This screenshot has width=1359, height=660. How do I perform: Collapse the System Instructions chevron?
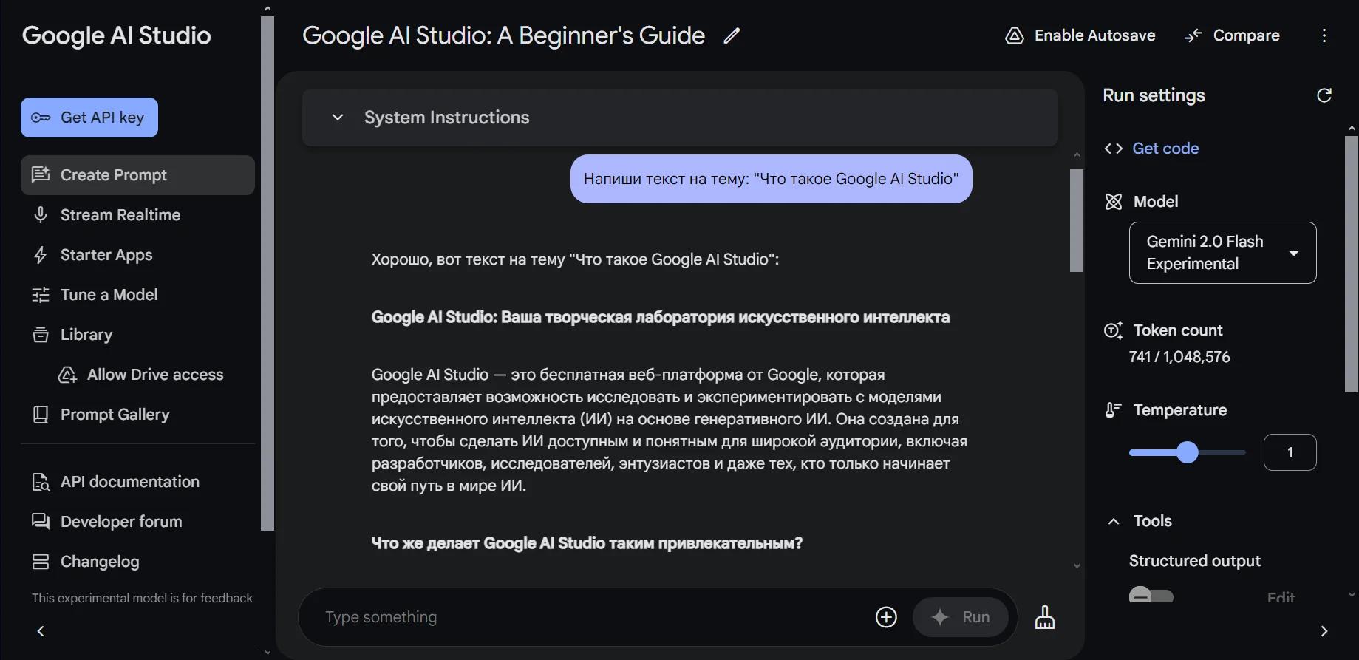click(338, 118)
